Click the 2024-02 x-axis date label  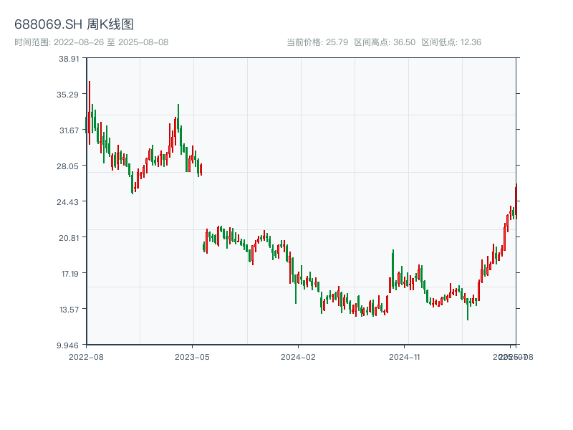pyautogui.click(x=299, y=356)
